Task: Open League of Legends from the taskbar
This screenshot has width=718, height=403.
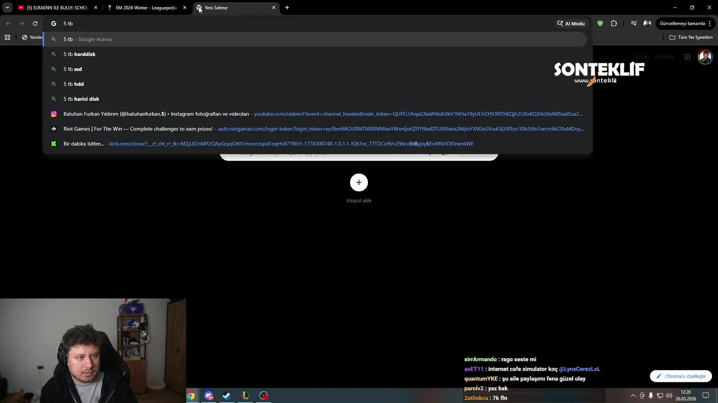Action: [x=245, y=396]
